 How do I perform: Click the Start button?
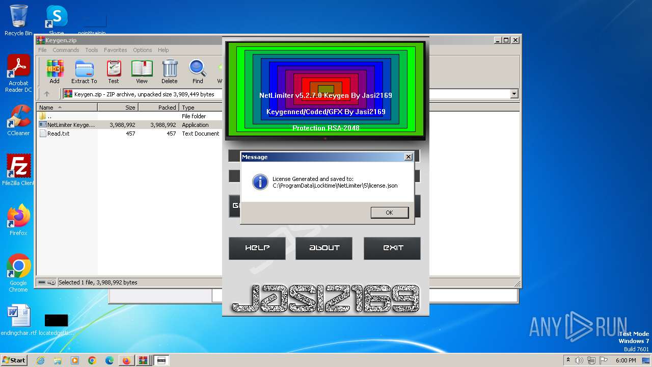pyautogui.click(x=14, y=360)
